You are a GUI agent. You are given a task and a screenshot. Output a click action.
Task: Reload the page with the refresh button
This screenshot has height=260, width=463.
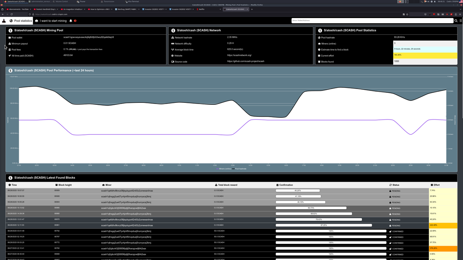pos(12,14)
